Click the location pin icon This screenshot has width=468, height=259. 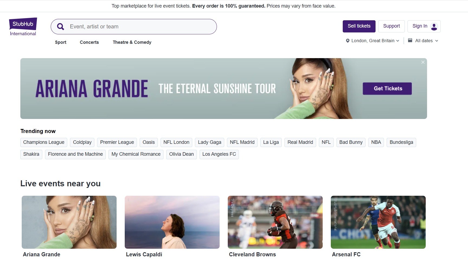coord(348,41)
